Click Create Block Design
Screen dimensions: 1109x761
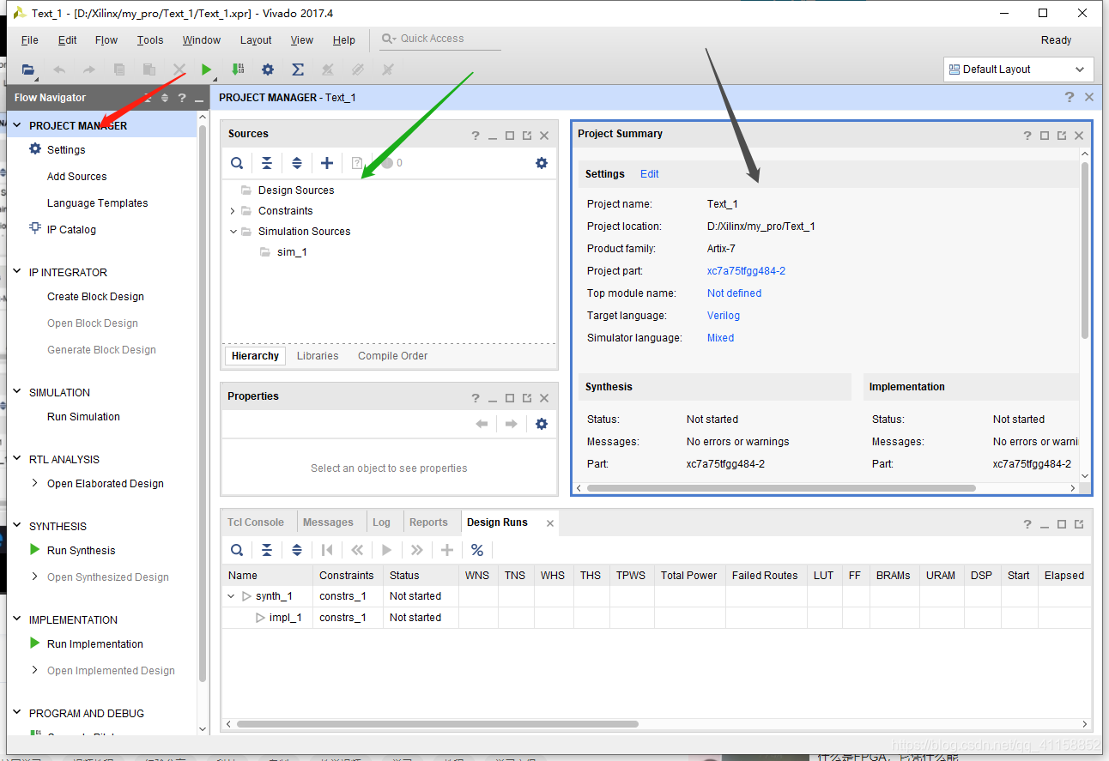(95, 297)
